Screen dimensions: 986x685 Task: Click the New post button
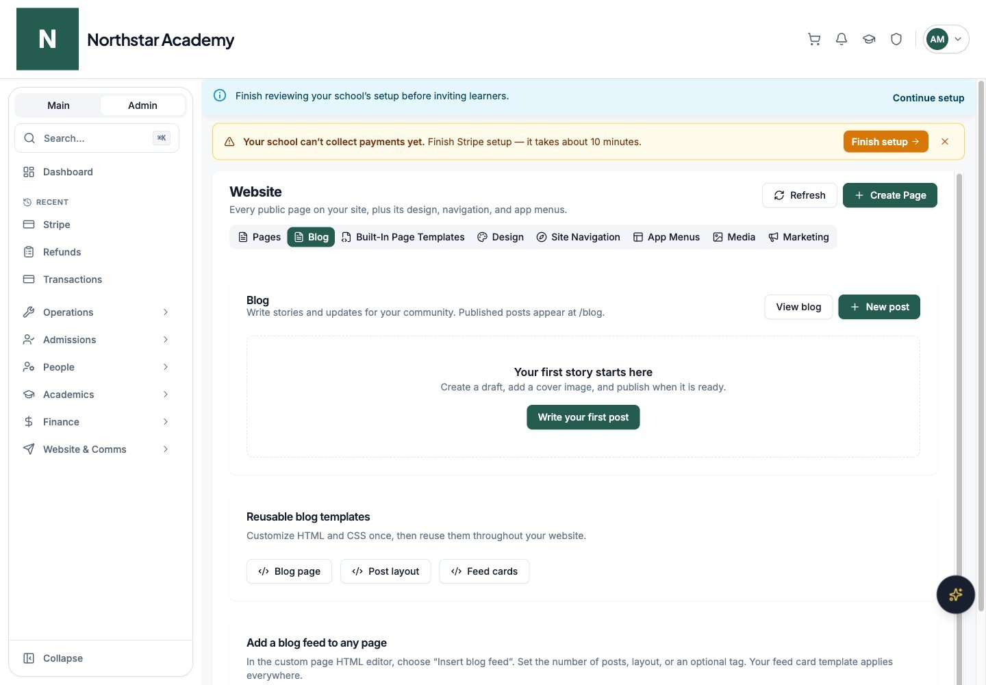(x=879, y=307)
